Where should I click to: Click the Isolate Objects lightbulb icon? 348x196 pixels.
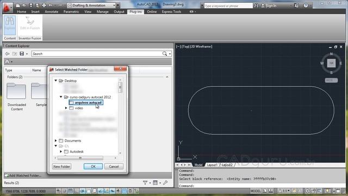[327, 191]
